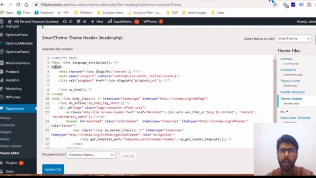Open WPForms in admin bar
The height and width of the screenshot is (178, 316).
[x=153, y=21]
